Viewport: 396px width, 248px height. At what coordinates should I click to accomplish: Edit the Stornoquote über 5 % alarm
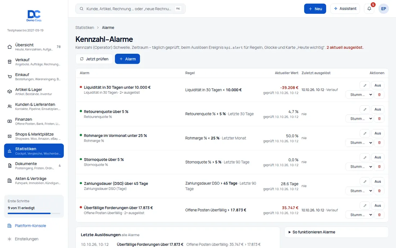click(365, 158)
